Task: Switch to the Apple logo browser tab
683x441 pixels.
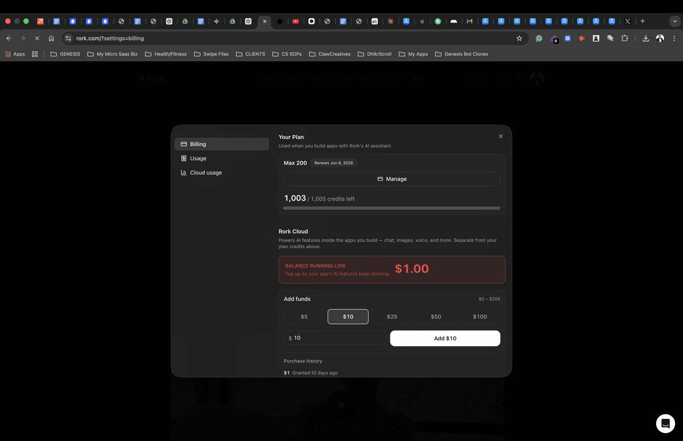Action: point(422,21)
